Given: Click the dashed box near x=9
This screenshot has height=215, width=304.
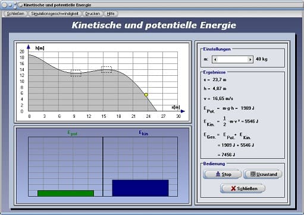Looking at the screenshot, I should click(76, 73).
